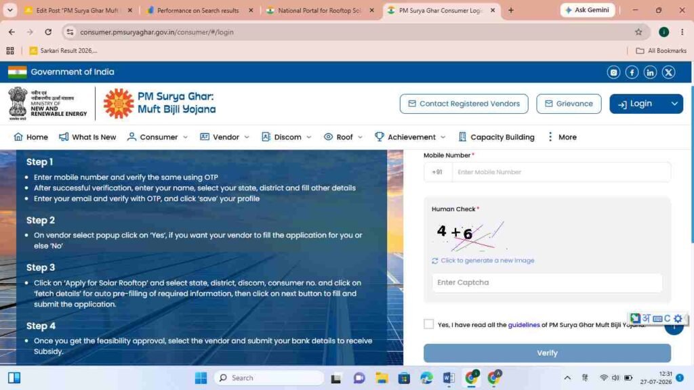This screenshot has height=390, width=694.
Task: Open the Wi-Fi network tray icon
Action: (603, 378)
